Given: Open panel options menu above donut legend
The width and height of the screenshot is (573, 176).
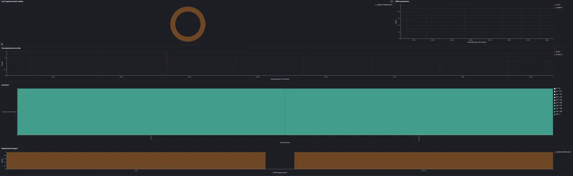Looking at the screenshot, I should pyautogui.click(x=391, y=2).
